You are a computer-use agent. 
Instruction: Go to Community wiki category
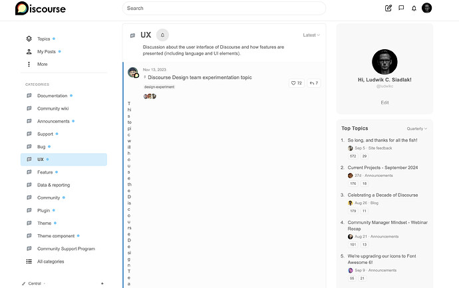(x=53, y=108)
